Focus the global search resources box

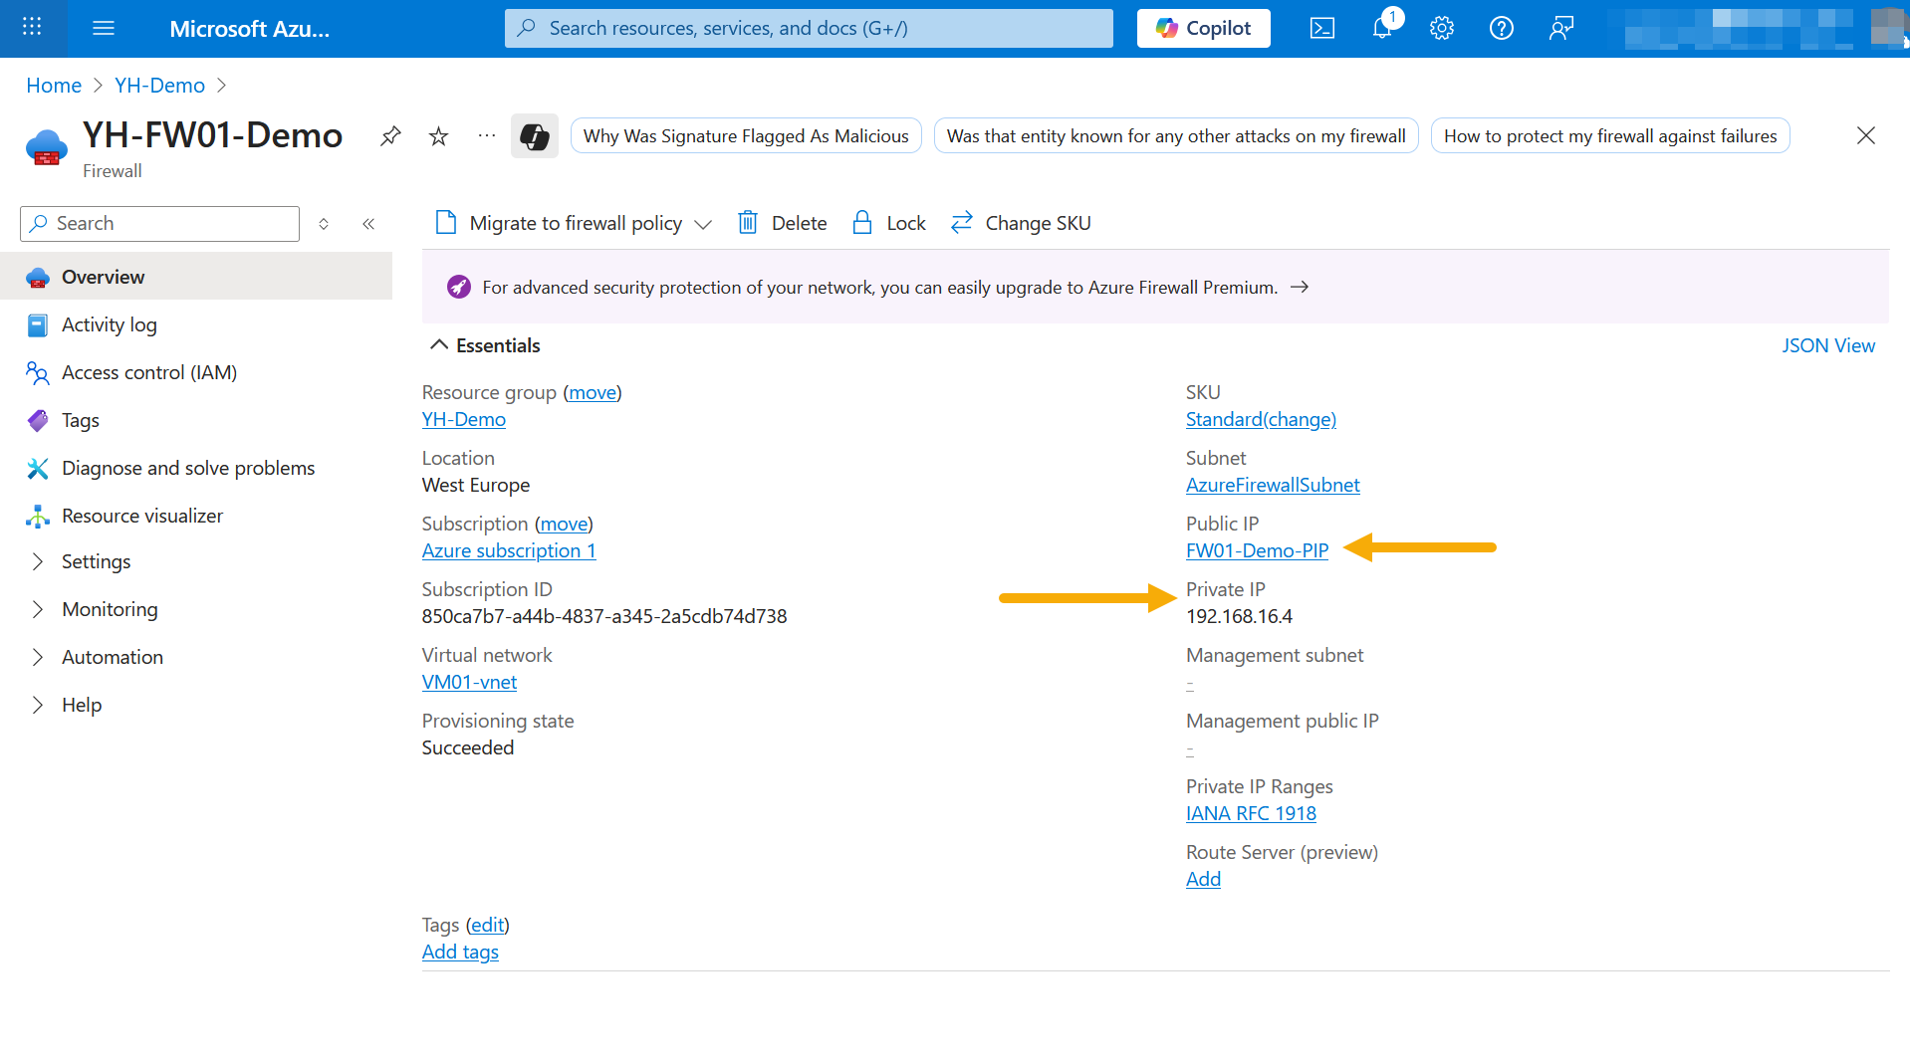point(809,28)
